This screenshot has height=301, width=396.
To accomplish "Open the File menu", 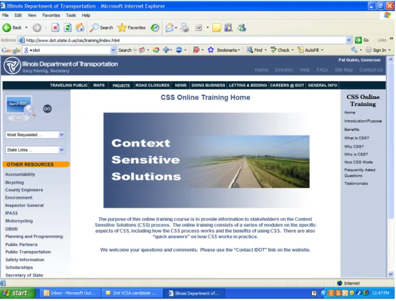I will coord(5,15).
